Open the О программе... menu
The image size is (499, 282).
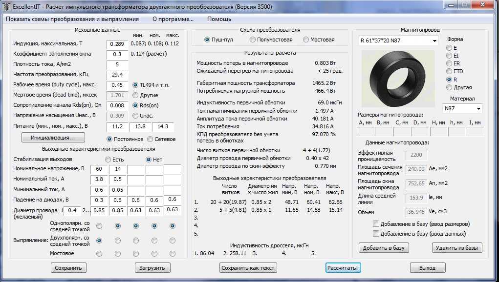pyautogui.click(x=173, y=19)
